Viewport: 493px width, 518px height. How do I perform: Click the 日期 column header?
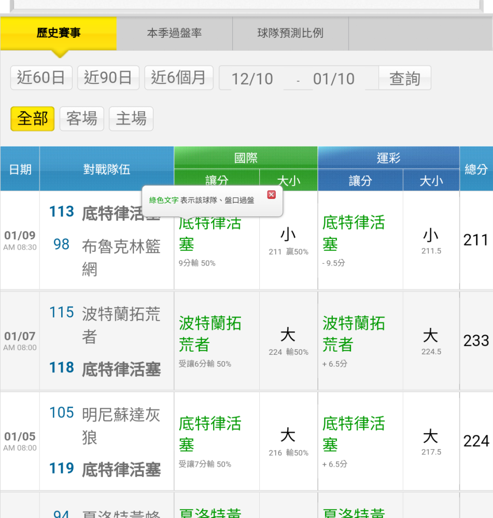pyautogui.click(x=20, y=169)
